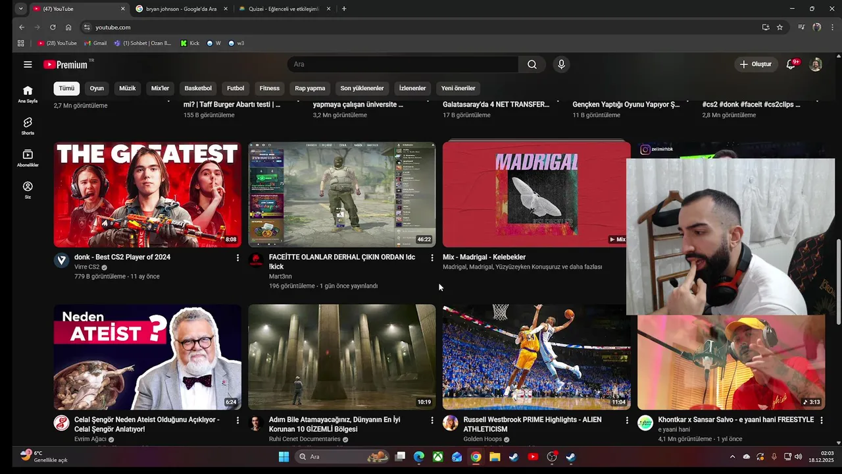842x474 pixels.
Task: Select the Yeni öneriler filter chip
Action: pos(458,88)
